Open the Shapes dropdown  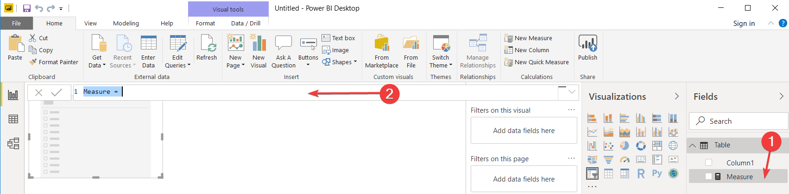click(x=340, y=62)
